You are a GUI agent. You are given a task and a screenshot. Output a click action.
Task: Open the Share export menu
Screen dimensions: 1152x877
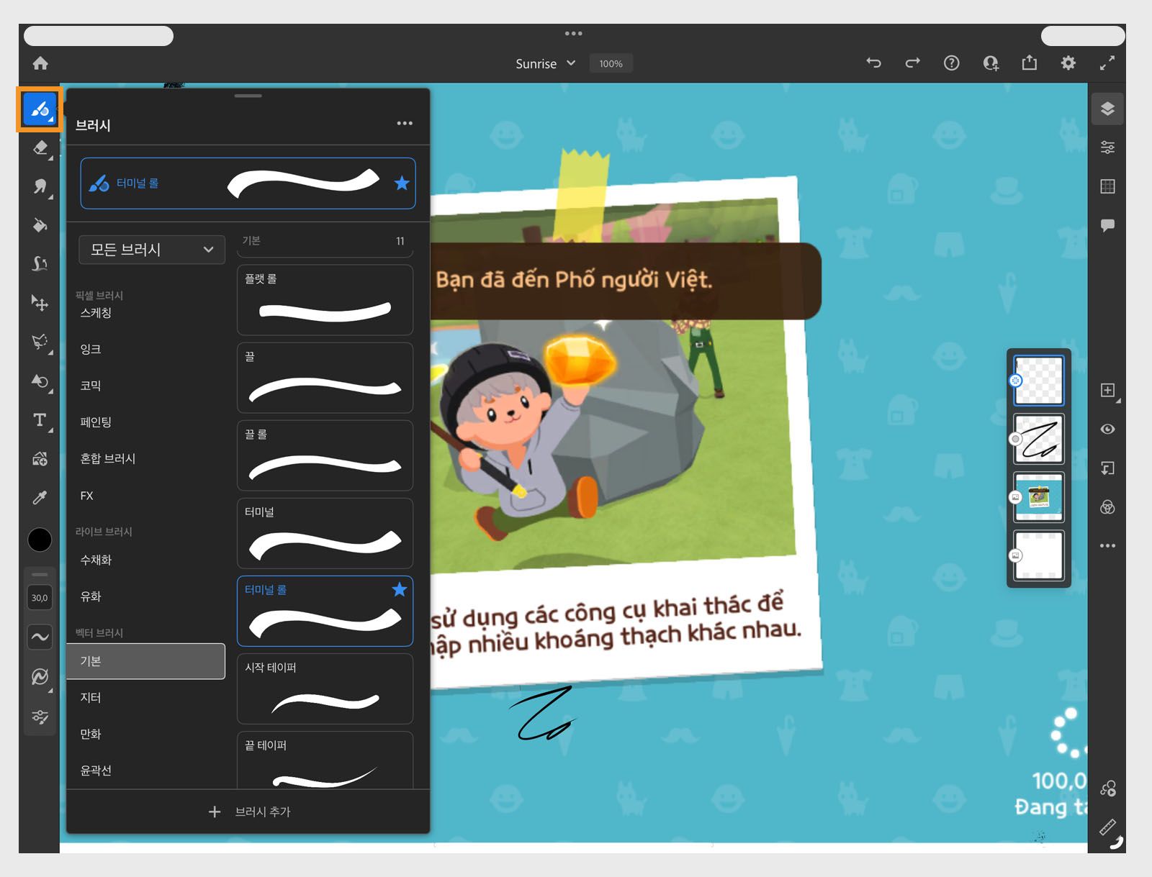(1030, 63)
